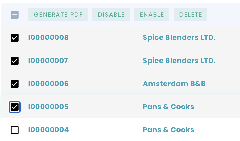Uncheck the checkbox for I00000008
Viewport: 240px width, 141px height.
point(15,38)
